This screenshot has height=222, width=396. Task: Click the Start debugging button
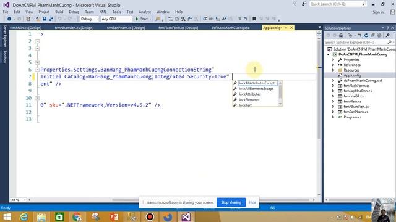(142, 19)
